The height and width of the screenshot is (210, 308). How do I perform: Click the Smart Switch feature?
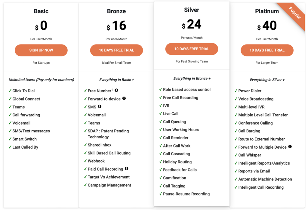(x=24, y=139)
